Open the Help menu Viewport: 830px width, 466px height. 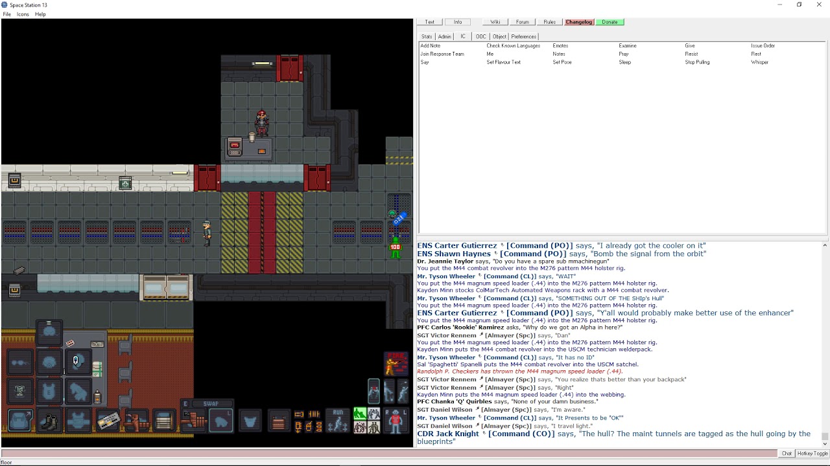coord(40,14)
